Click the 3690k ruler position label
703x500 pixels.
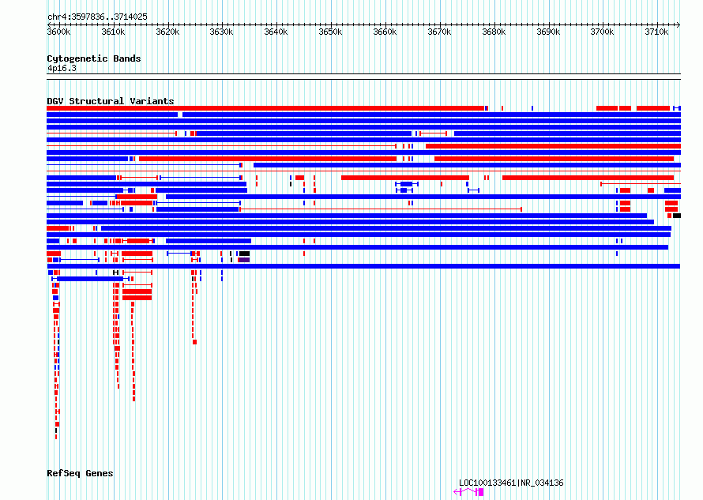click(x=548, y=32)
